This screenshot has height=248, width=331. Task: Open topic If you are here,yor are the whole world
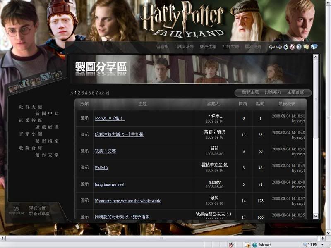[128, 201]
